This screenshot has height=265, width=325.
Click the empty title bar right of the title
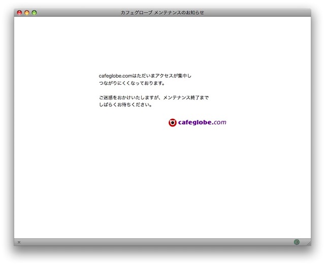(259, 13)
